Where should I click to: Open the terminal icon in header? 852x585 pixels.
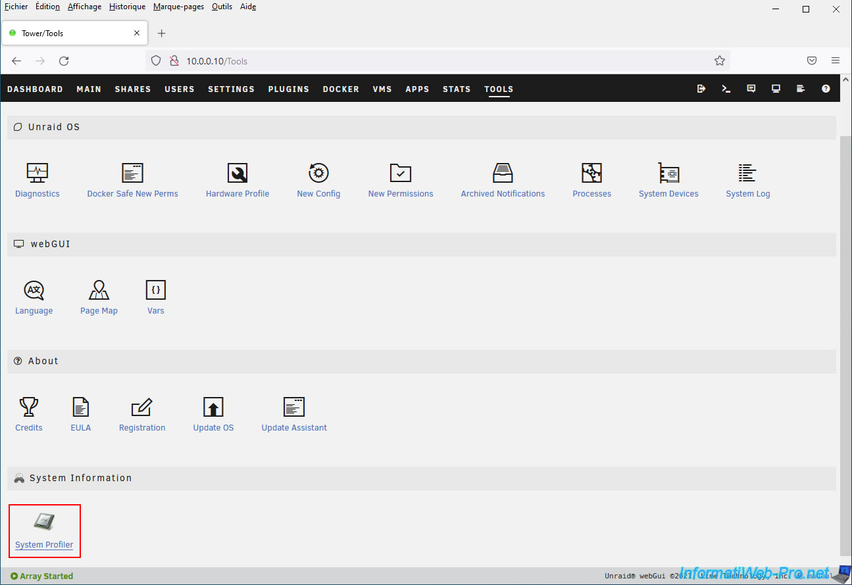click(726, 89)
